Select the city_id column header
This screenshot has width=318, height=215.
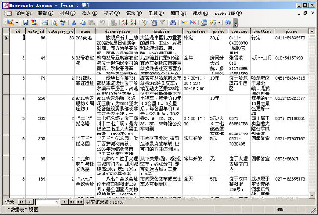(x=36, y=31)
